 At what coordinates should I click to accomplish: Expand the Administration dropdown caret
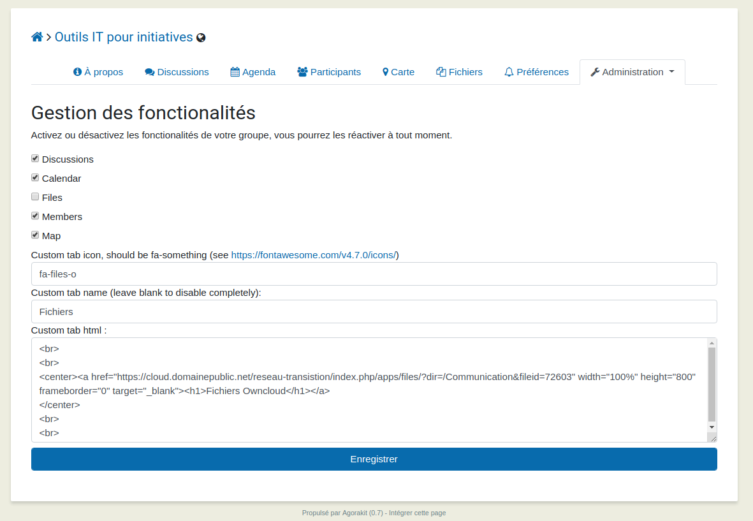click(x=671, y=72)
